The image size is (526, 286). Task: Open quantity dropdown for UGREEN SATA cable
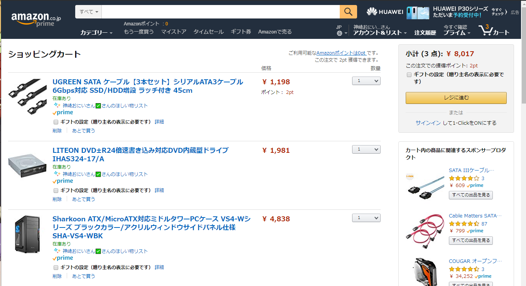click(x=366, y=81)
